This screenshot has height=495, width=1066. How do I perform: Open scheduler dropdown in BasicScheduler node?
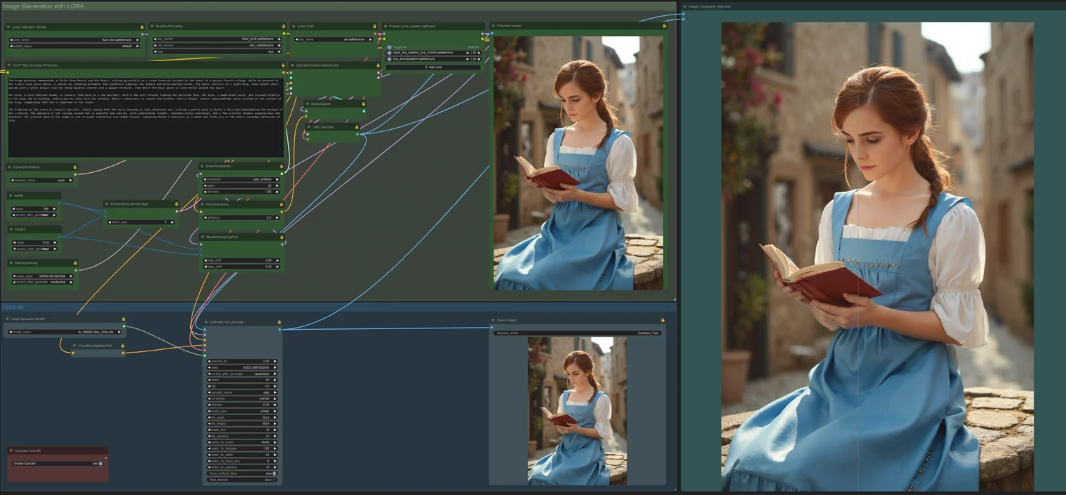click(242, 179)
